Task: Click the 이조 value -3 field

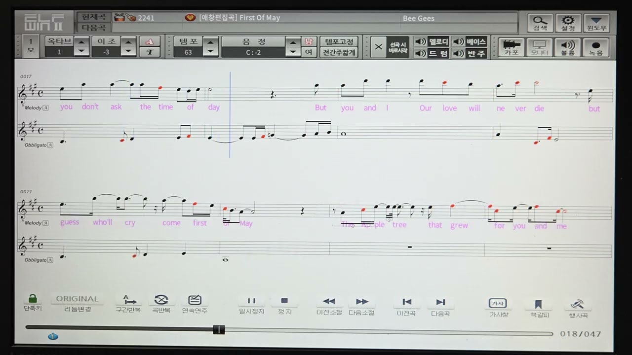Action: coord(107,52)
